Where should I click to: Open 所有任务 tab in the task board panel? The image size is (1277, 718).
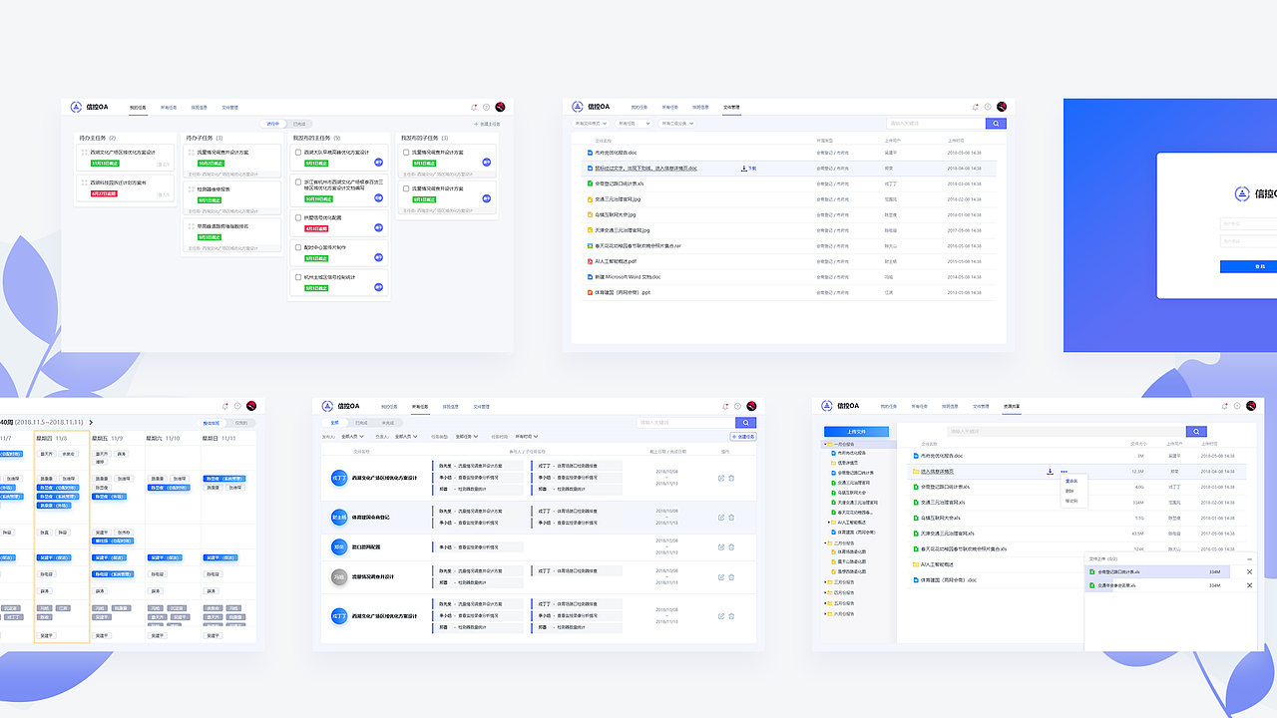(x=169, y=107)
